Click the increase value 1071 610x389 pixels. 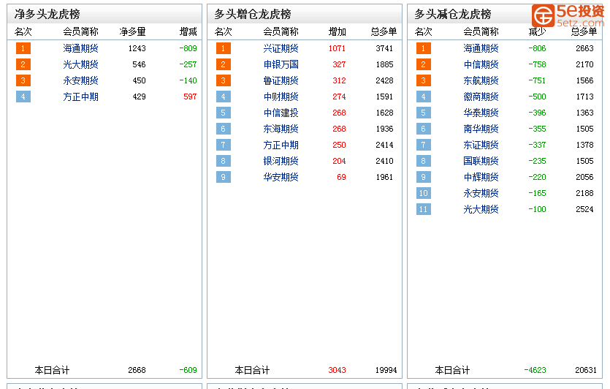pyautogui.click(x=338, y=48)
